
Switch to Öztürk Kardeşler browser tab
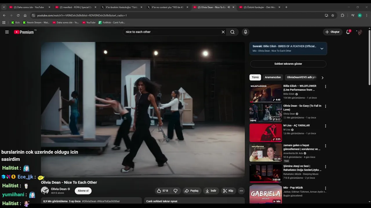coord(259,7)
